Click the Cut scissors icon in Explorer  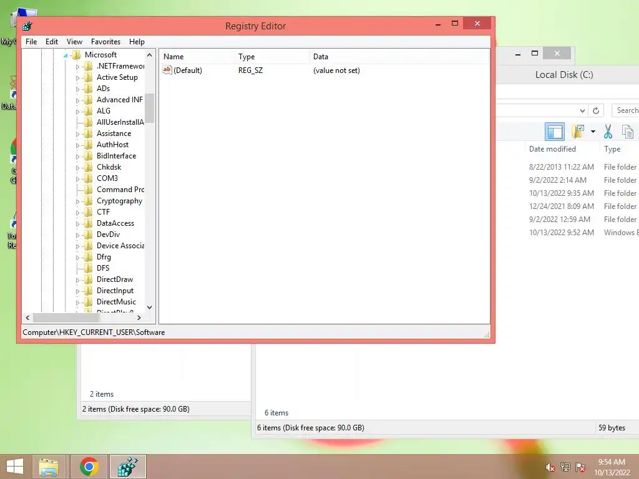(x=608, y=132)
